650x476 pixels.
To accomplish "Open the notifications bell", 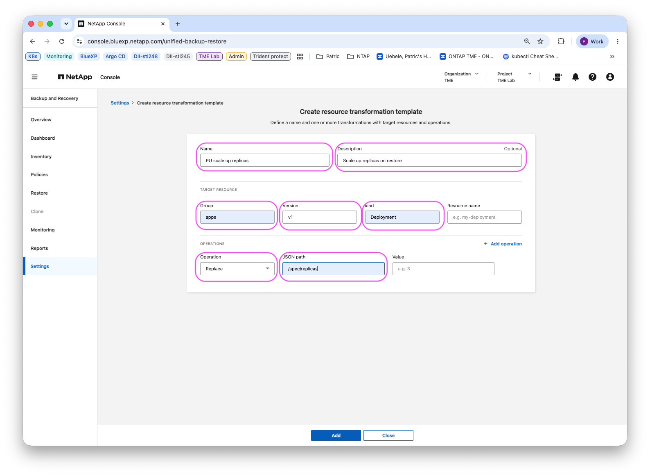I will pos(576,77).
